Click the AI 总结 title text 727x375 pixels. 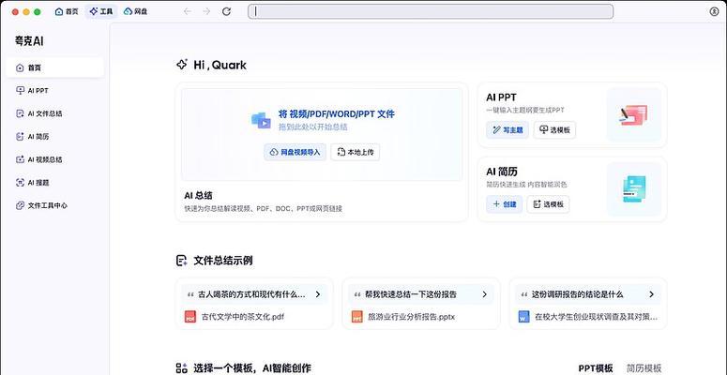click(199, 196)
